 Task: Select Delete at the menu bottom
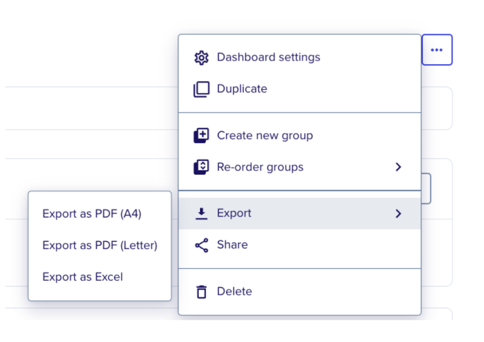point(300,292)
